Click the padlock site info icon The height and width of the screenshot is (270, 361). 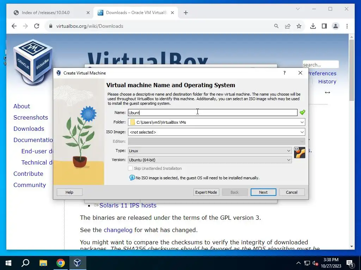(51, 26)
